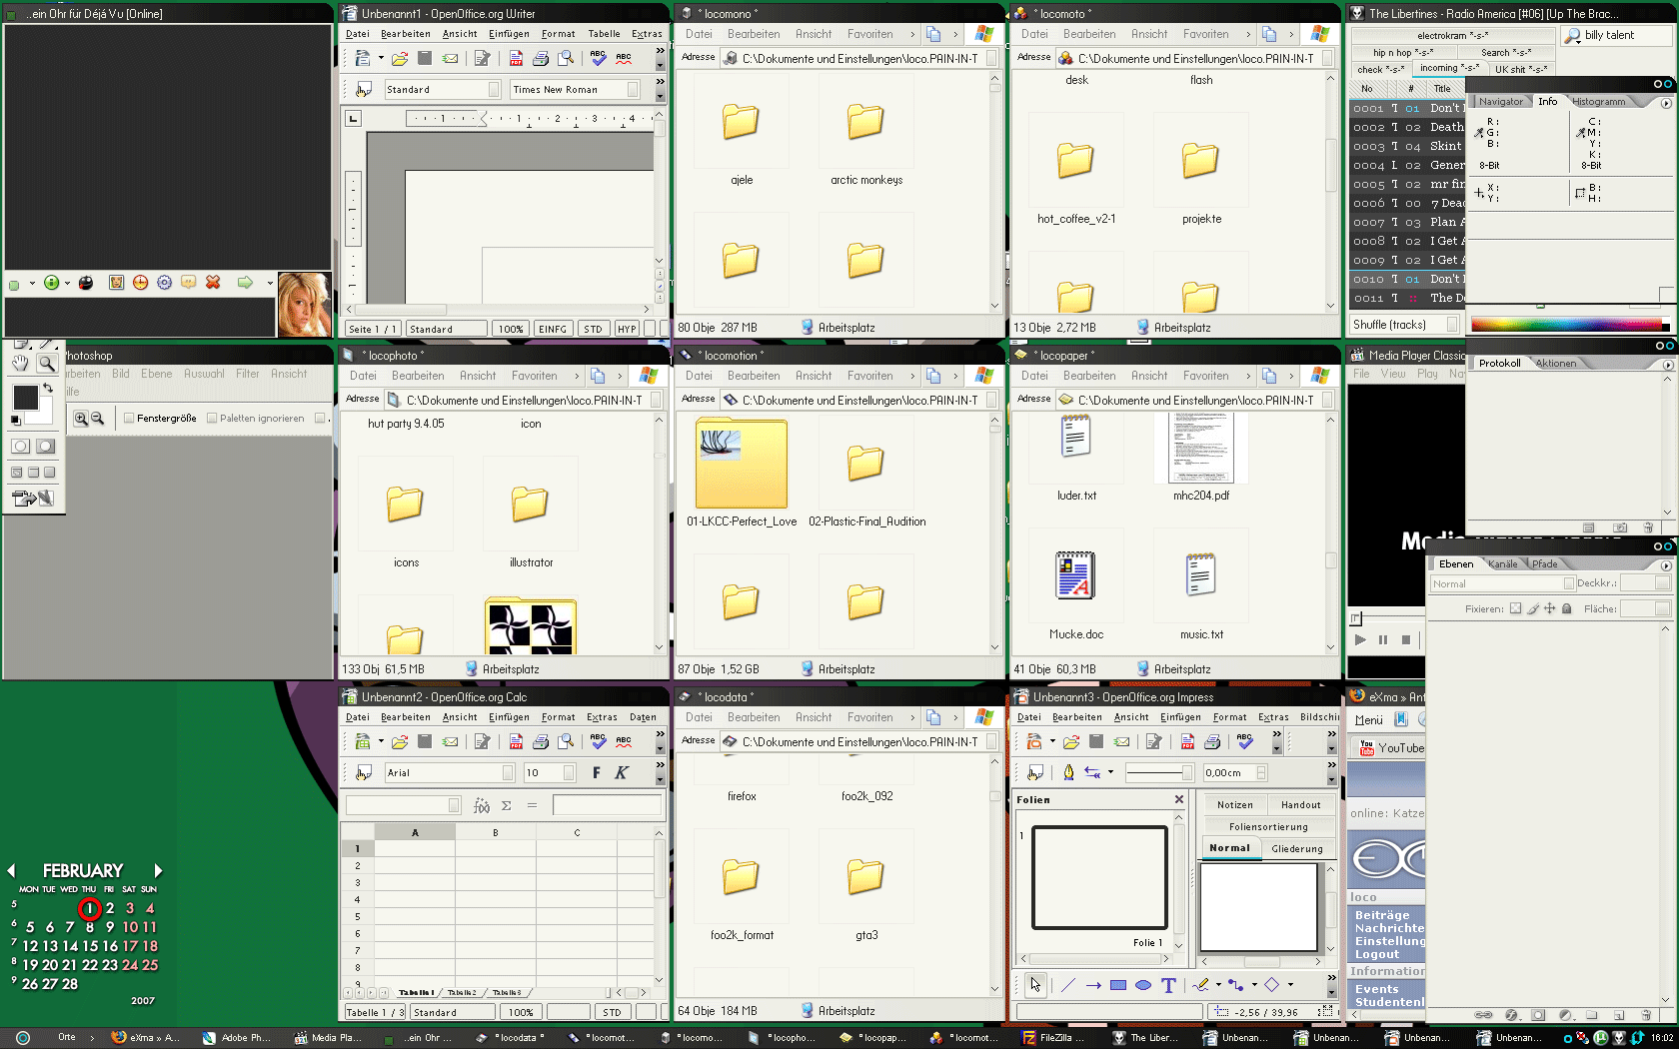This screenshot has width=1679, height=1049.
Task: Click Beiträge link on eXma page
Action: [x=1382, y=915]
